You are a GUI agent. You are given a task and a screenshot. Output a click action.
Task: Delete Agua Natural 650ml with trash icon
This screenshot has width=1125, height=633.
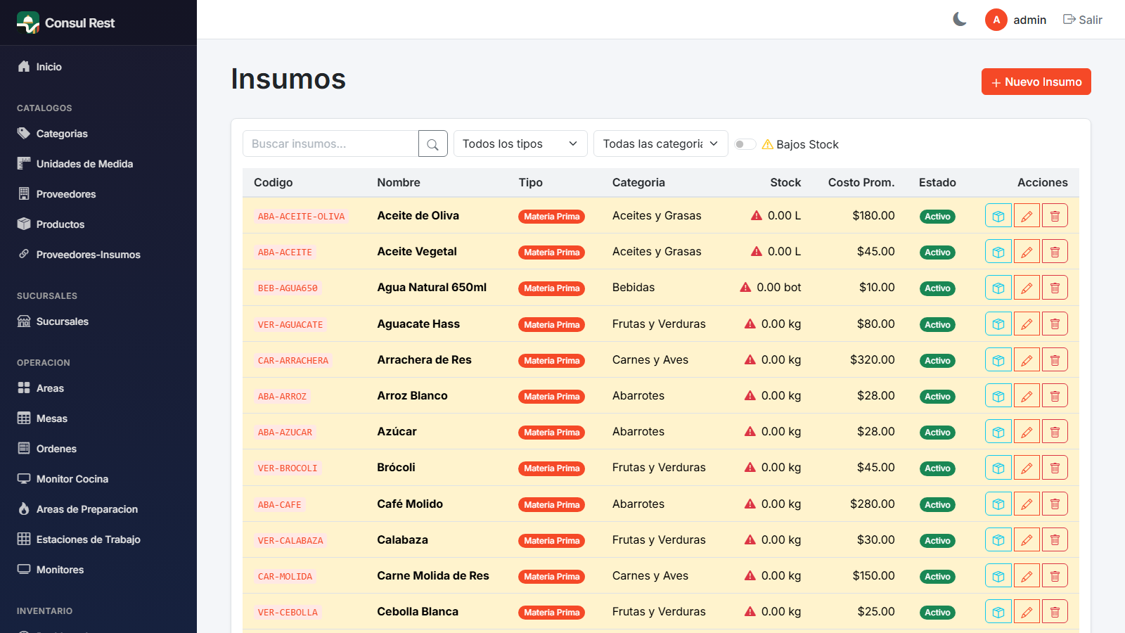(x=1055, y=288)
